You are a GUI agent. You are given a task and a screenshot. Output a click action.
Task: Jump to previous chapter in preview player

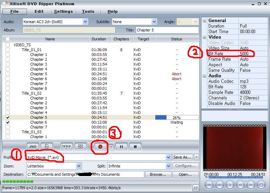tap(209, 185)
